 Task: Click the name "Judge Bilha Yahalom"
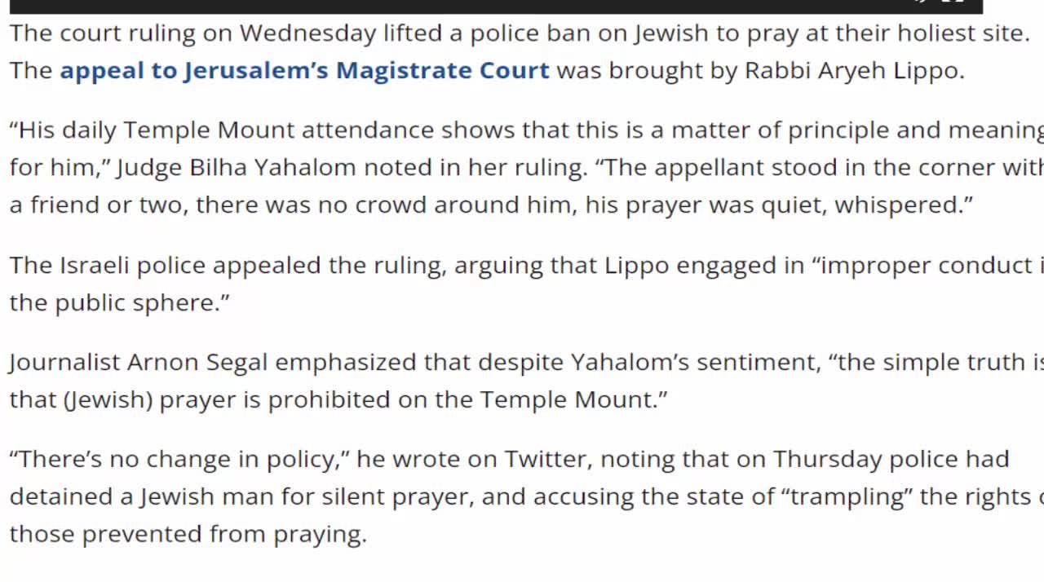237,167
